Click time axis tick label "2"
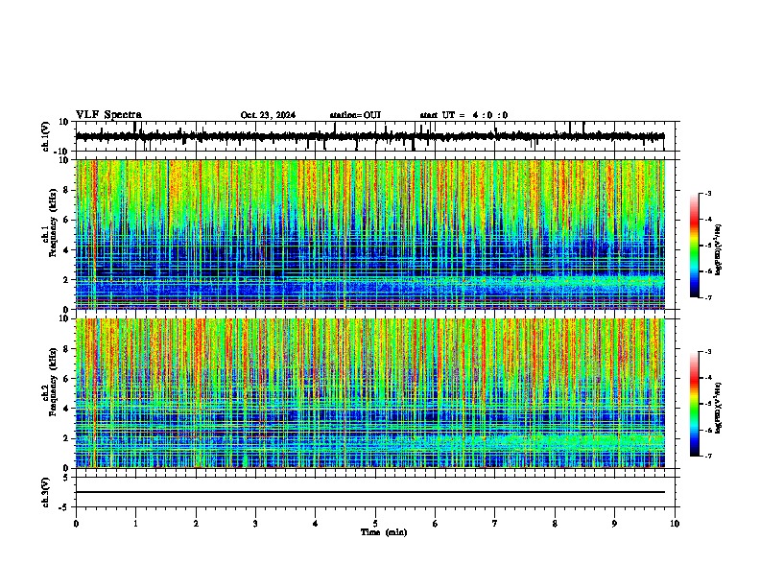 (x=196, y=524)
